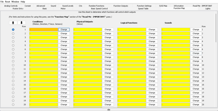Switch to the Sound Levels tab
218x111 pixels.
68,6
